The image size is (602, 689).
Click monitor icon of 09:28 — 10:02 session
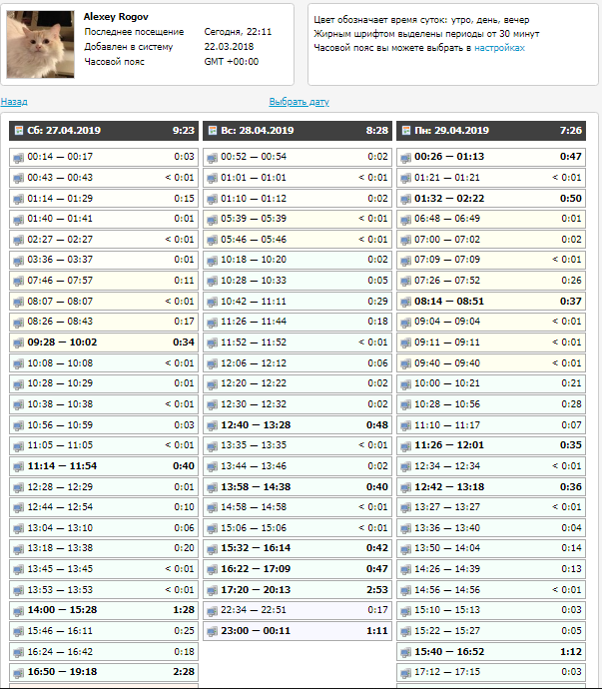(x=18, y=343)
